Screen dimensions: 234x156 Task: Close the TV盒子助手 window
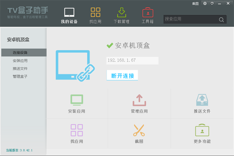(x=228, y=3)
